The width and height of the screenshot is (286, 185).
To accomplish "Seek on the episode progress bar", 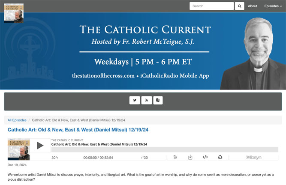I will click(x=165, y=149).
